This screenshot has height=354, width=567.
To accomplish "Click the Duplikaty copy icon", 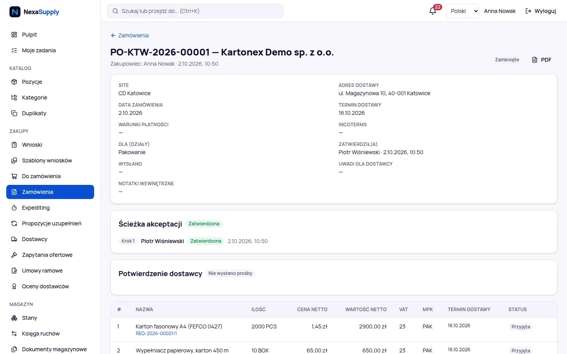I will [14, 113].
